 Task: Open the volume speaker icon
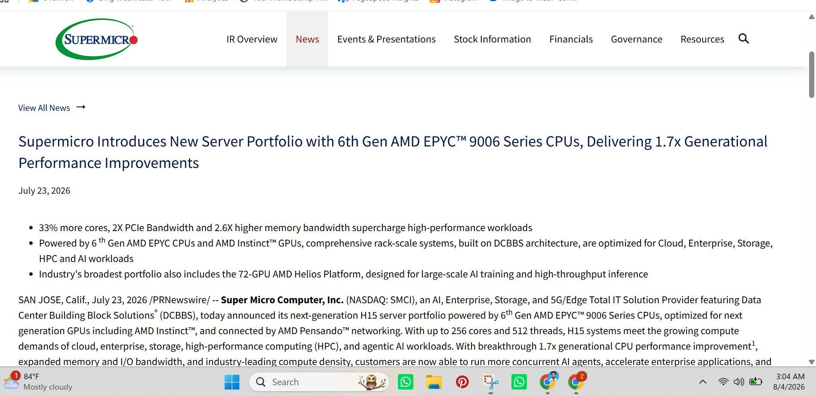point(739,382)
